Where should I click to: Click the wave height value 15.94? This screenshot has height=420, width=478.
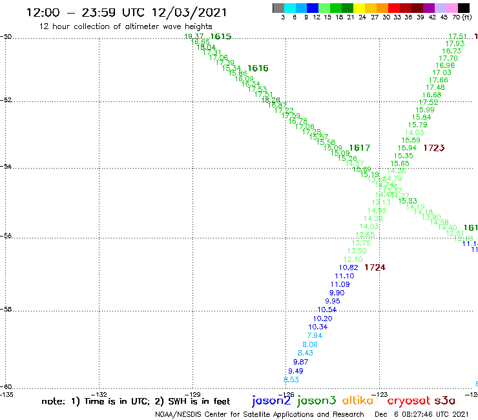pyautogui.click(x=407, y=148)
